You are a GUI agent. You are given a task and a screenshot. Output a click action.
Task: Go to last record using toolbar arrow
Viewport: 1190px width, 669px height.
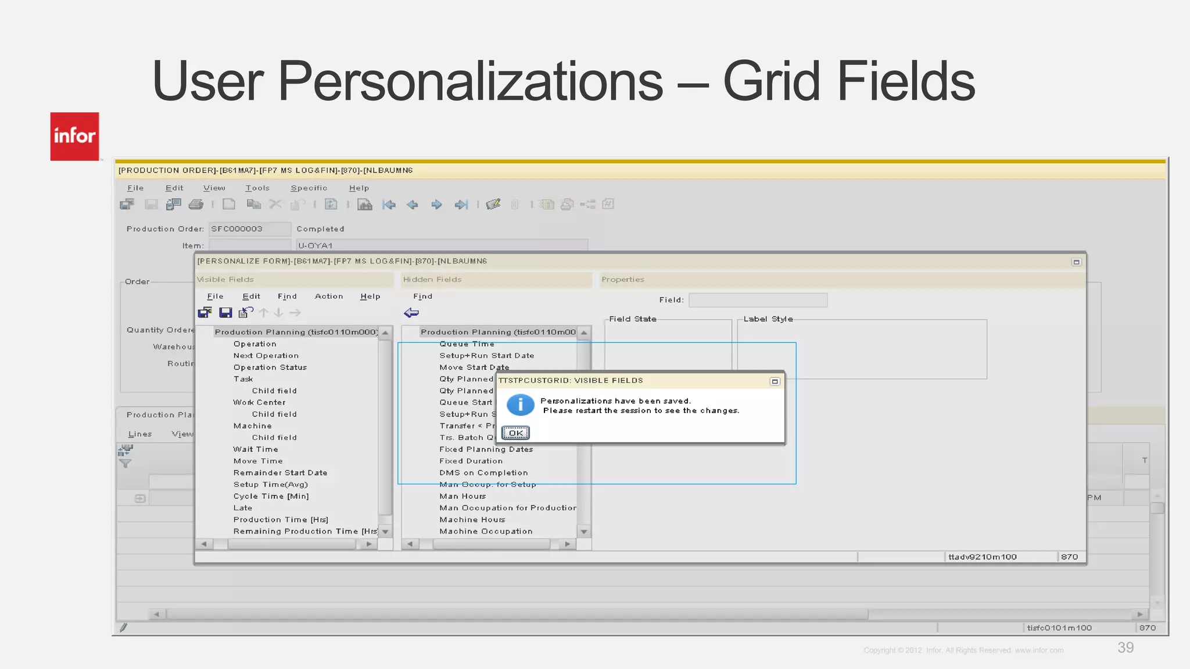click(x=461, y=204)
